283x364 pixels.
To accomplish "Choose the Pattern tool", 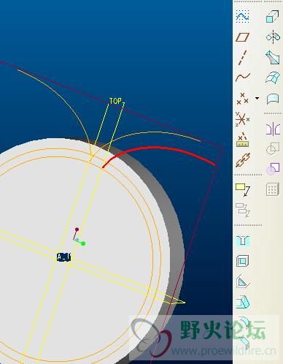I will (x=273, y=189).
